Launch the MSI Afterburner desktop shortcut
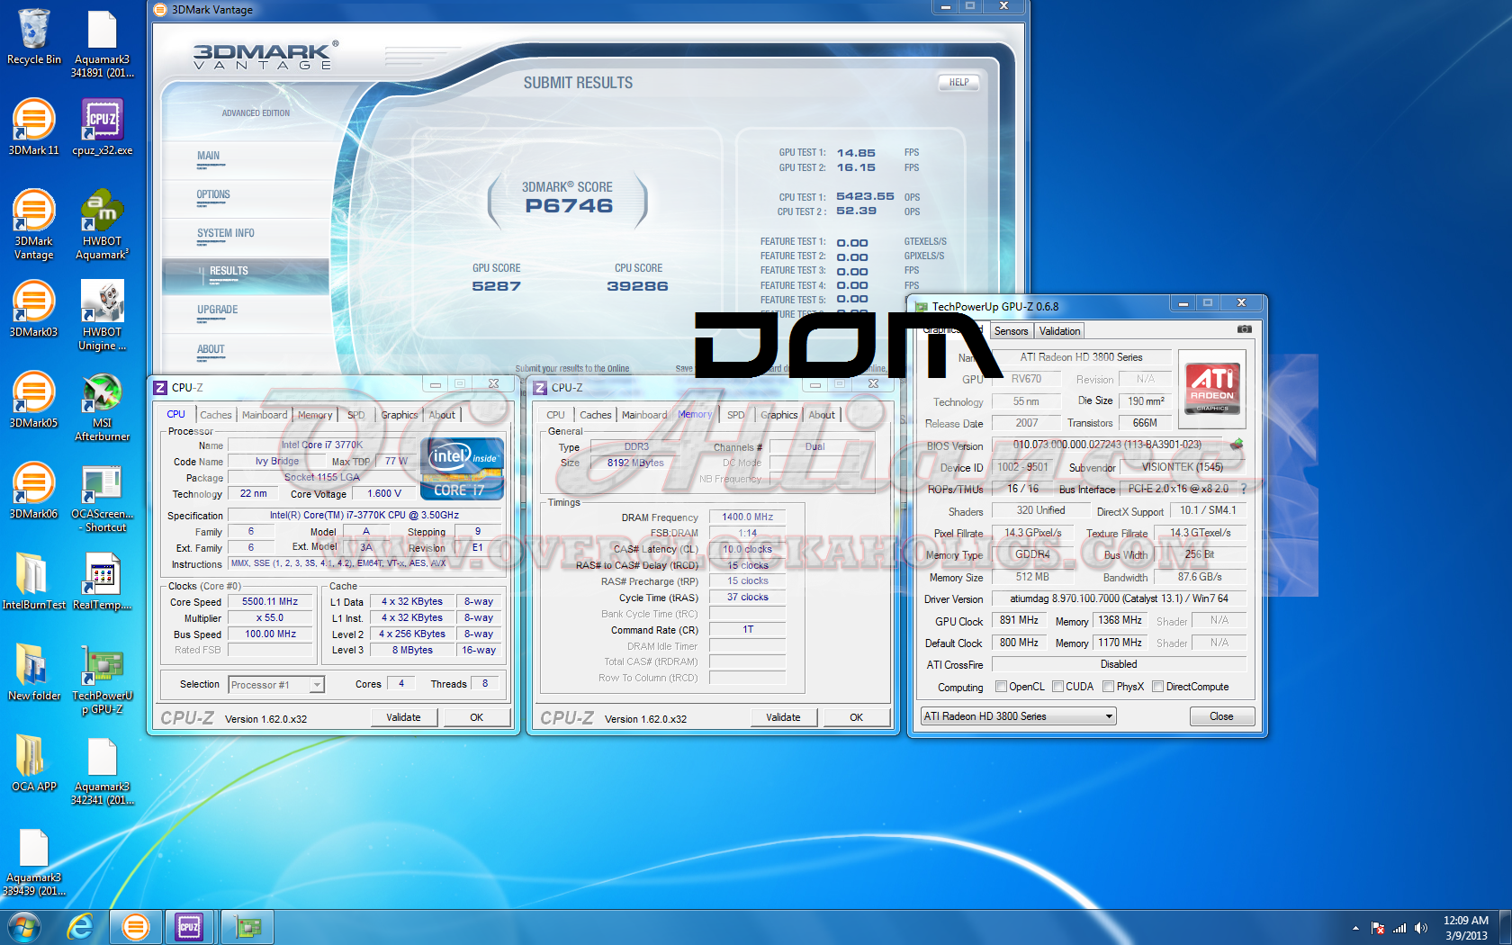The height and width of the screenshot is (945, 1512). pos(102,407)
